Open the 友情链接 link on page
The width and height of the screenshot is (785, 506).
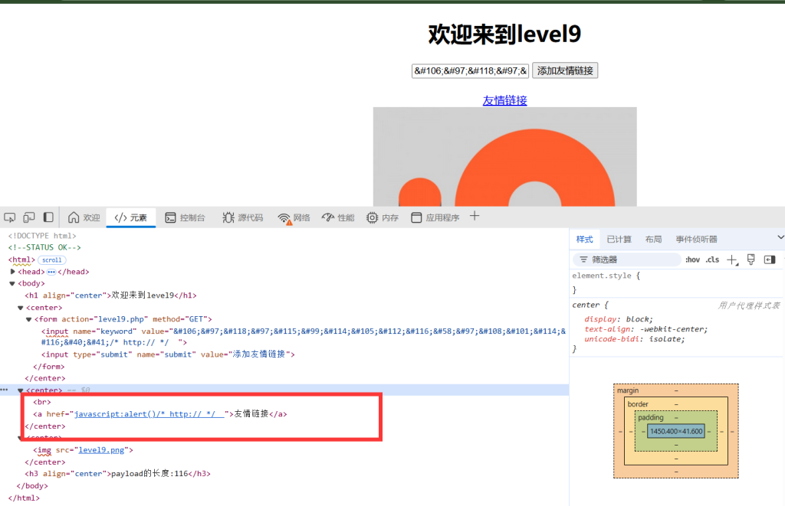(x=504, y=100)
